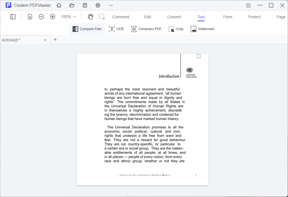Switch to the Comment tab
Screen dimensions: 288x197
(121, 17)
